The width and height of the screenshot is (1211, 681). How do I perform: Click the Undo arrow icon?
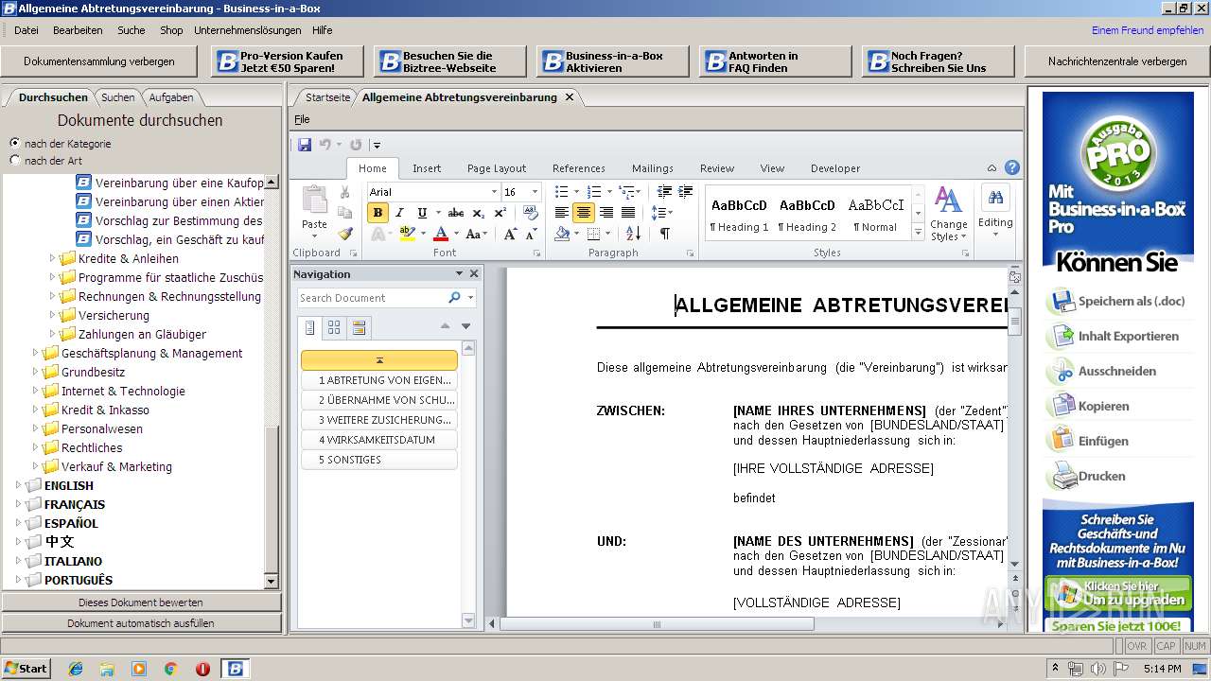pyautogui.click(x=325, y=145)
